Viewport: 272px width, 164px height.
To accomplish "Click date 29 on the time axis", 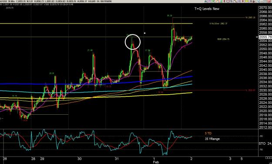I will tap(42, 159).
